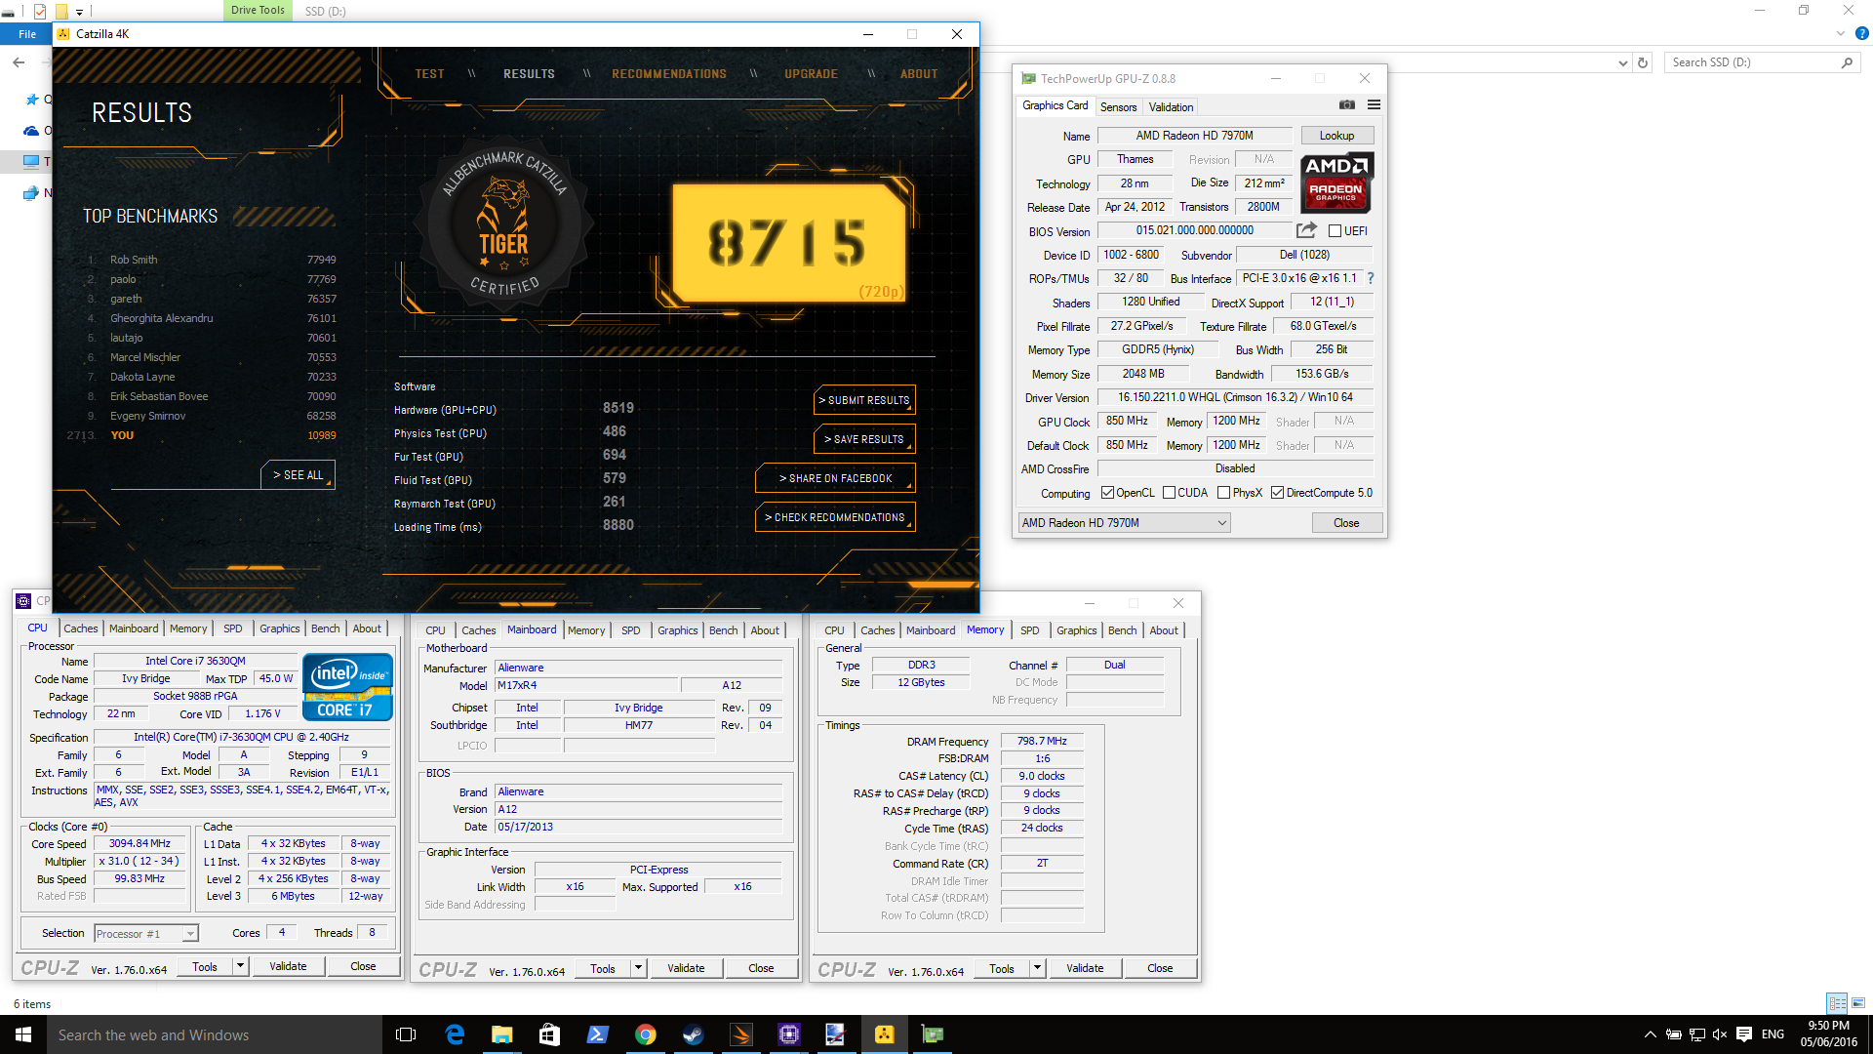Screen dimensions: 1873x1054
Task: Expand the Tools arrow in the Mainboard window
Action: click(x=638, y=968)
